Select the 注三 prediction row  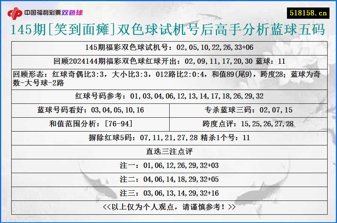tap(168, 193)
